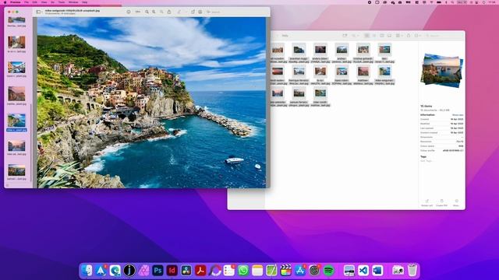Screen dimensions: 499x280
Task: Open Finder from the Dock
Action: (87, 271)
